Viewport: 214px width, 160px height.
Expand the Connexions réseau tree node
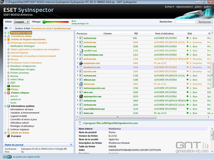point(5,36)
